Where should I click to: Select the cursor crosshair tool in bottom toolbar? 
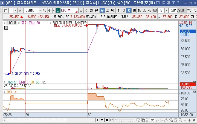coord(152,120)
